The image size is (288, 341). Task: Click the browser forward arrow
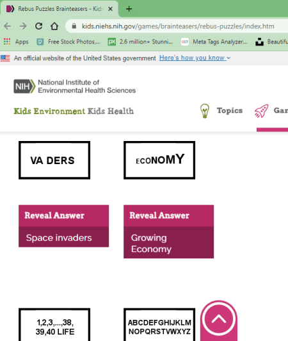(23, 26)
